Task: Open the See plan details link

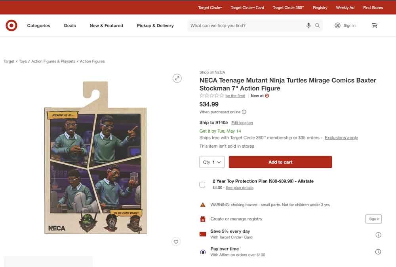Action: (239, 188)
